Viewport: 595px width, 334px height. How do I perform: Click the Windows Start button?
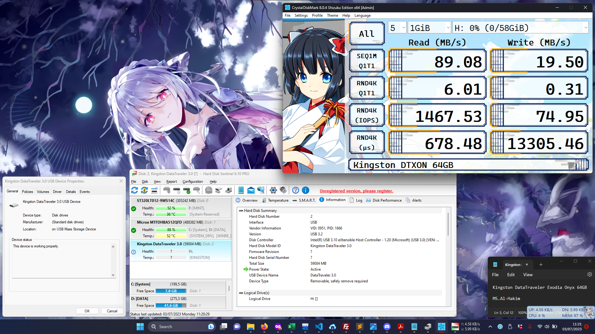click(x=140, y=327)
